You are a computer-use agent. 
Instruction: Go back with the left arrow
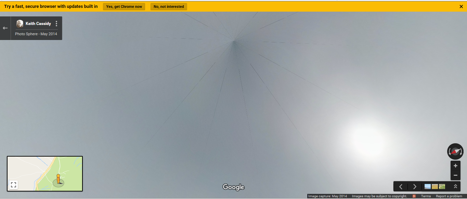click(5, 28)
